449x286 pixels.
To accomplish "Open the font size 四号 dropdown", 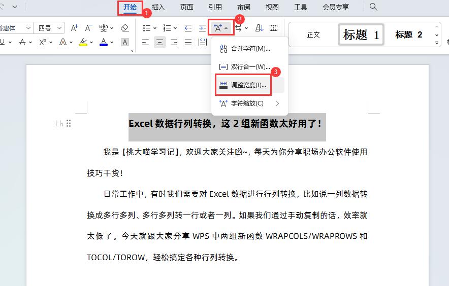I will click(50, 28).
